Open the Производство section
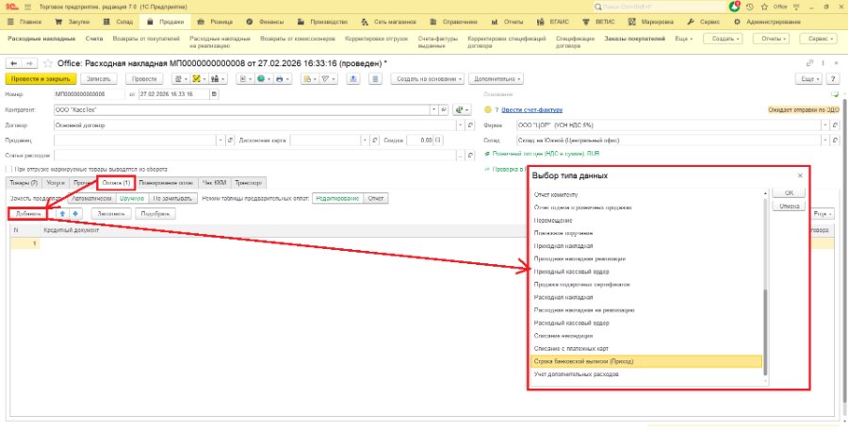This screenshot has height=431, width=848. 322,23
